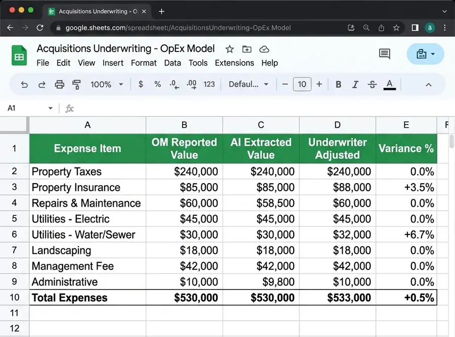Increase font size with plus
Image resolution: width=455 pixels, height=337 pixels.
coord(319,84)
